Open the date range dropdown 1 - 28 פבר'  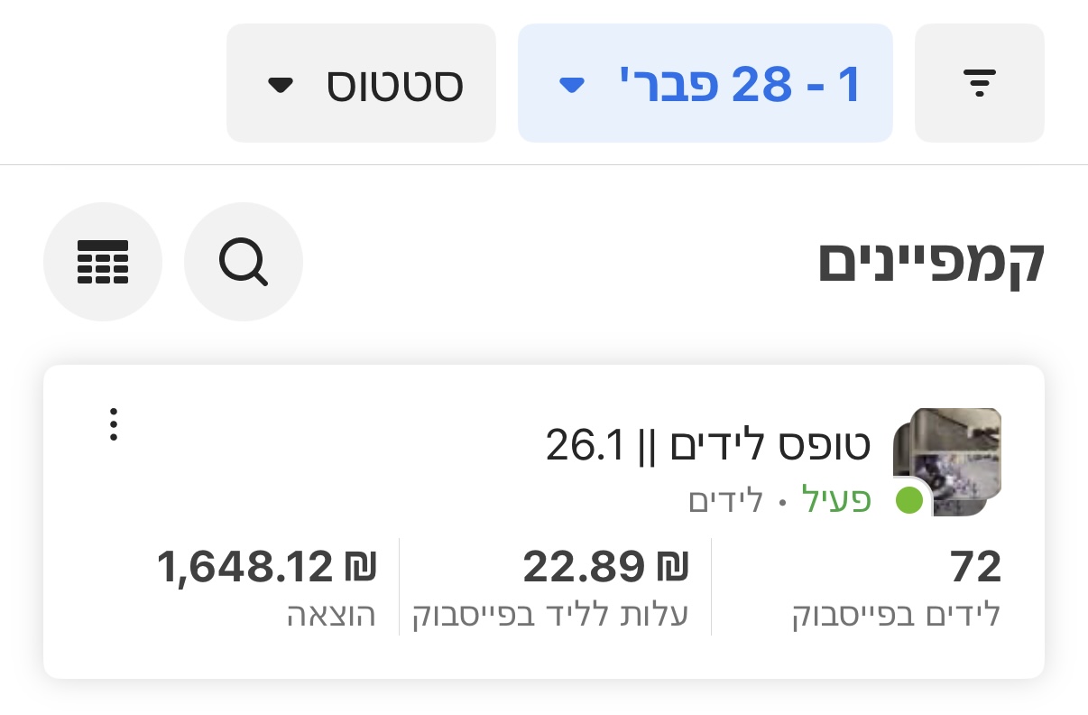point(705,81)
